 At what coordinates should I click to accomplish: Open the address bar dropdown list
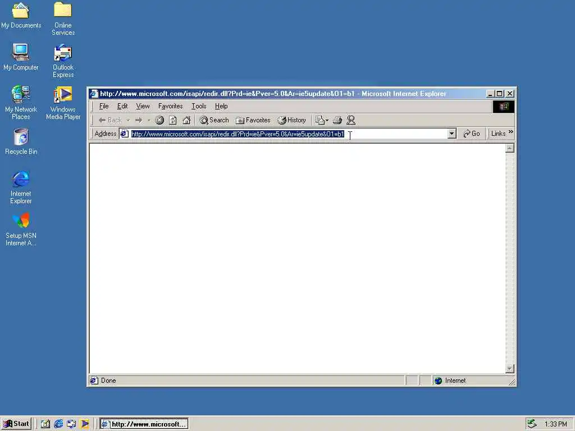point(452,134)
